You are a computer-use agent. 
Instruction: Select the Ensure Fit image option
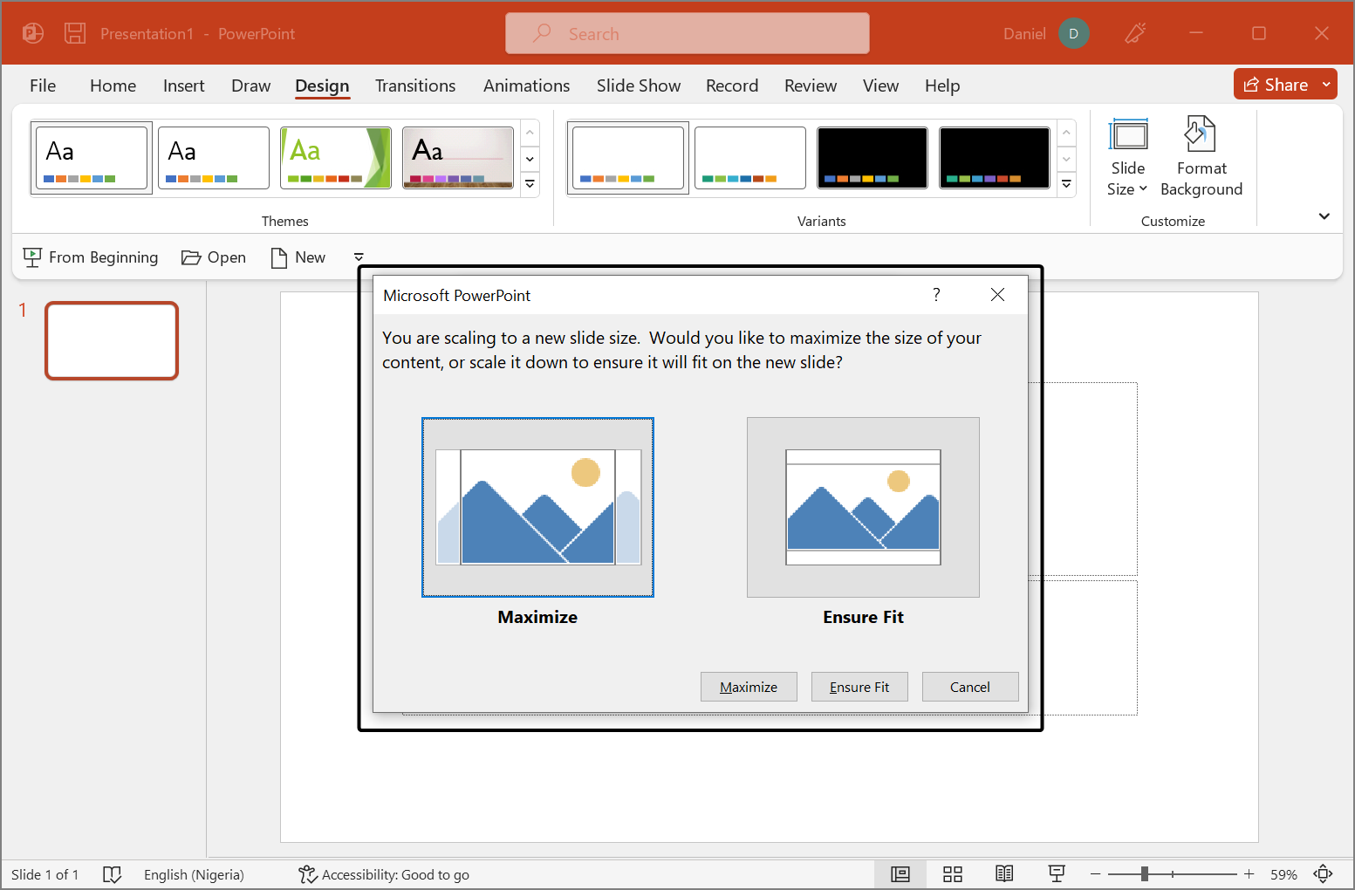pos(863,508)
